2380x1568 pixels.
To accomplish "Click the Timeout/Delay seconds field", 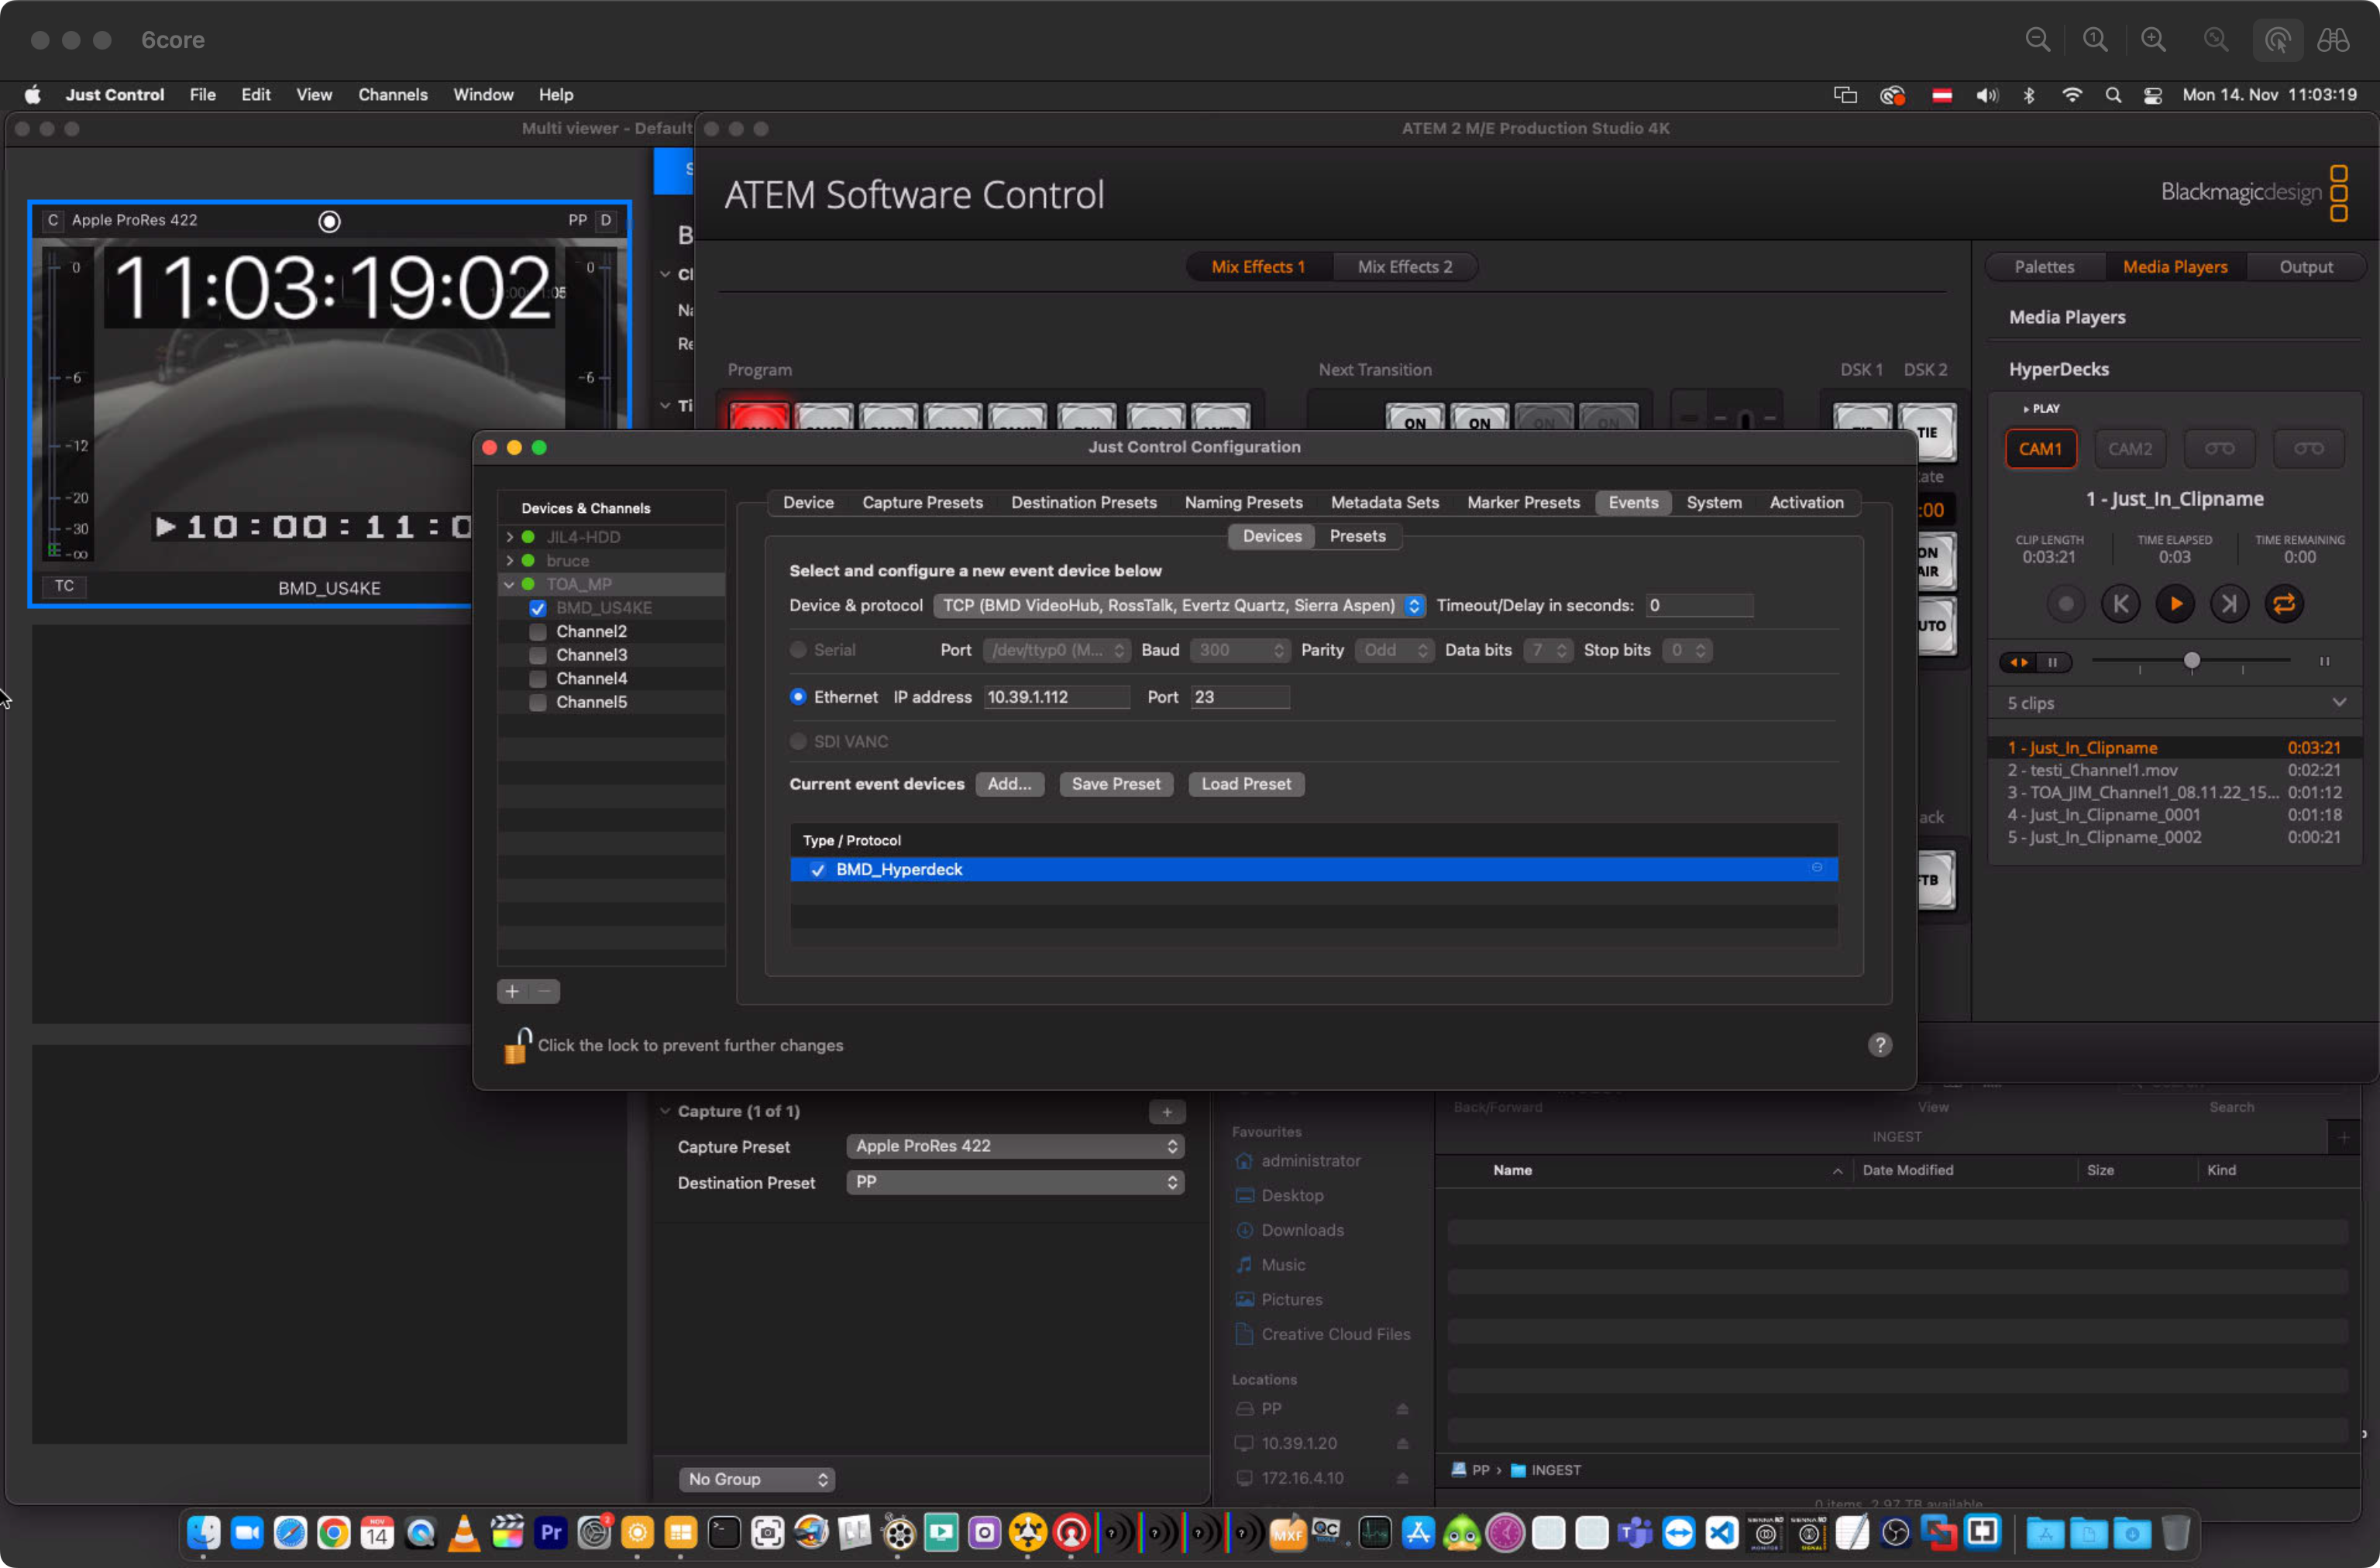I will click(1698, 606).
